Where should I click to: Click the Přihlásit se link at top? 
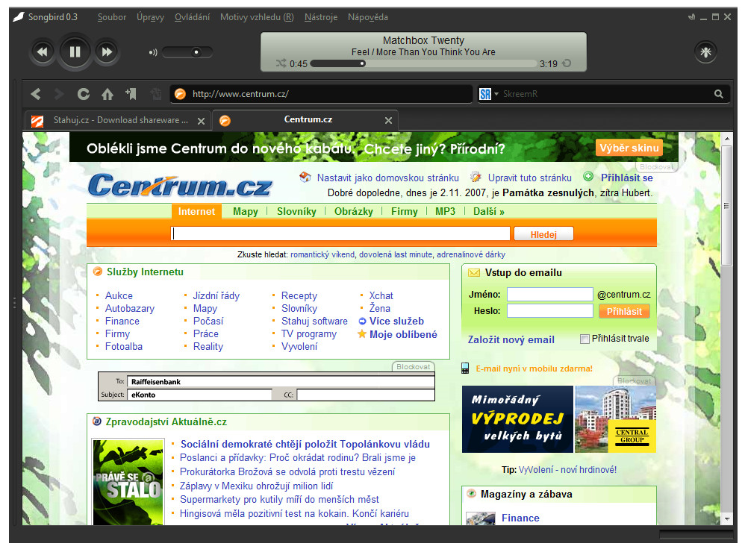click(x=627, y=178)
